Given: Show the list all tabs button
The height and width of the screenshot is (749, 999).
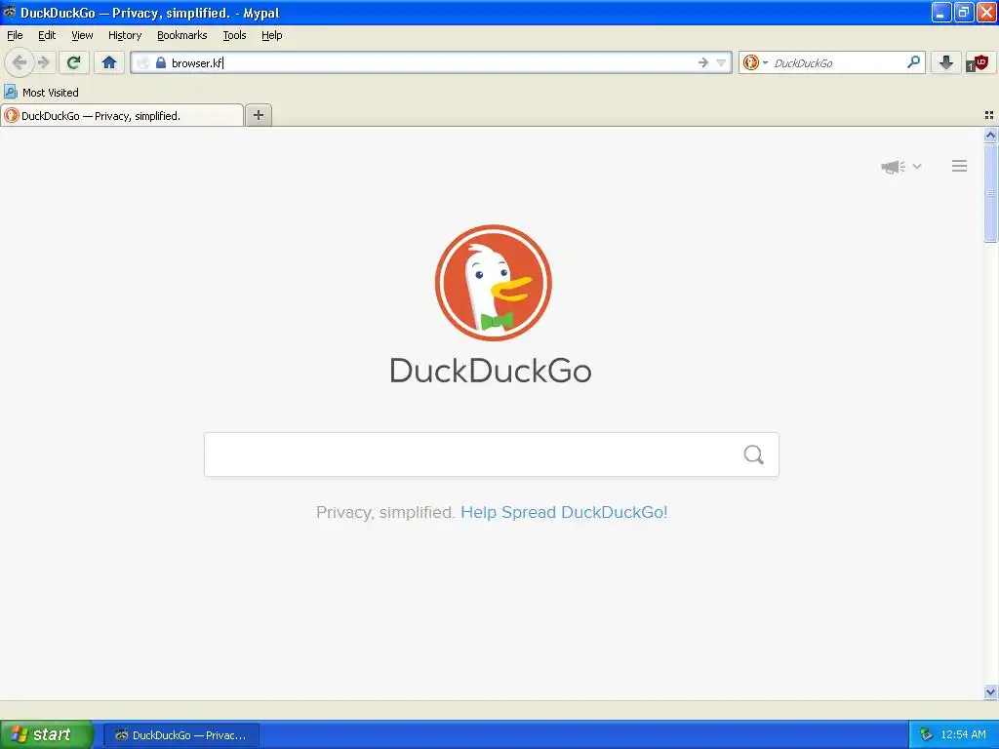Looking at the screenshot, I should pos(989,115).
